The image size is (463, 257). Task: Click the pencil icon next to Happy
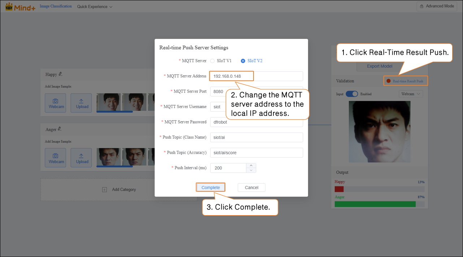click(60, 74)
